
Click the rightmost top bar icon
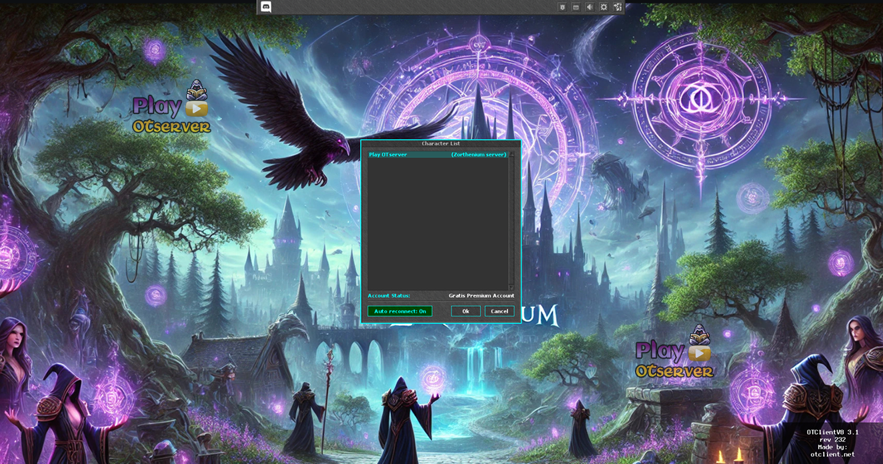pos(618,7)
